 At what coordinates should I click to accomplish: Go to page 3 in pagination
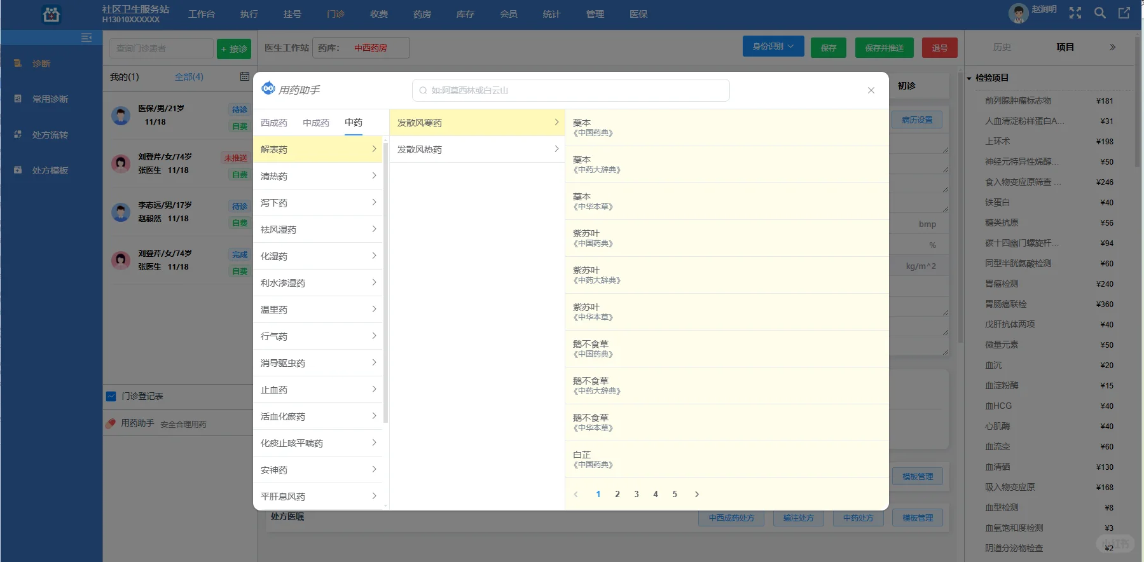click(x=637, y=494)
